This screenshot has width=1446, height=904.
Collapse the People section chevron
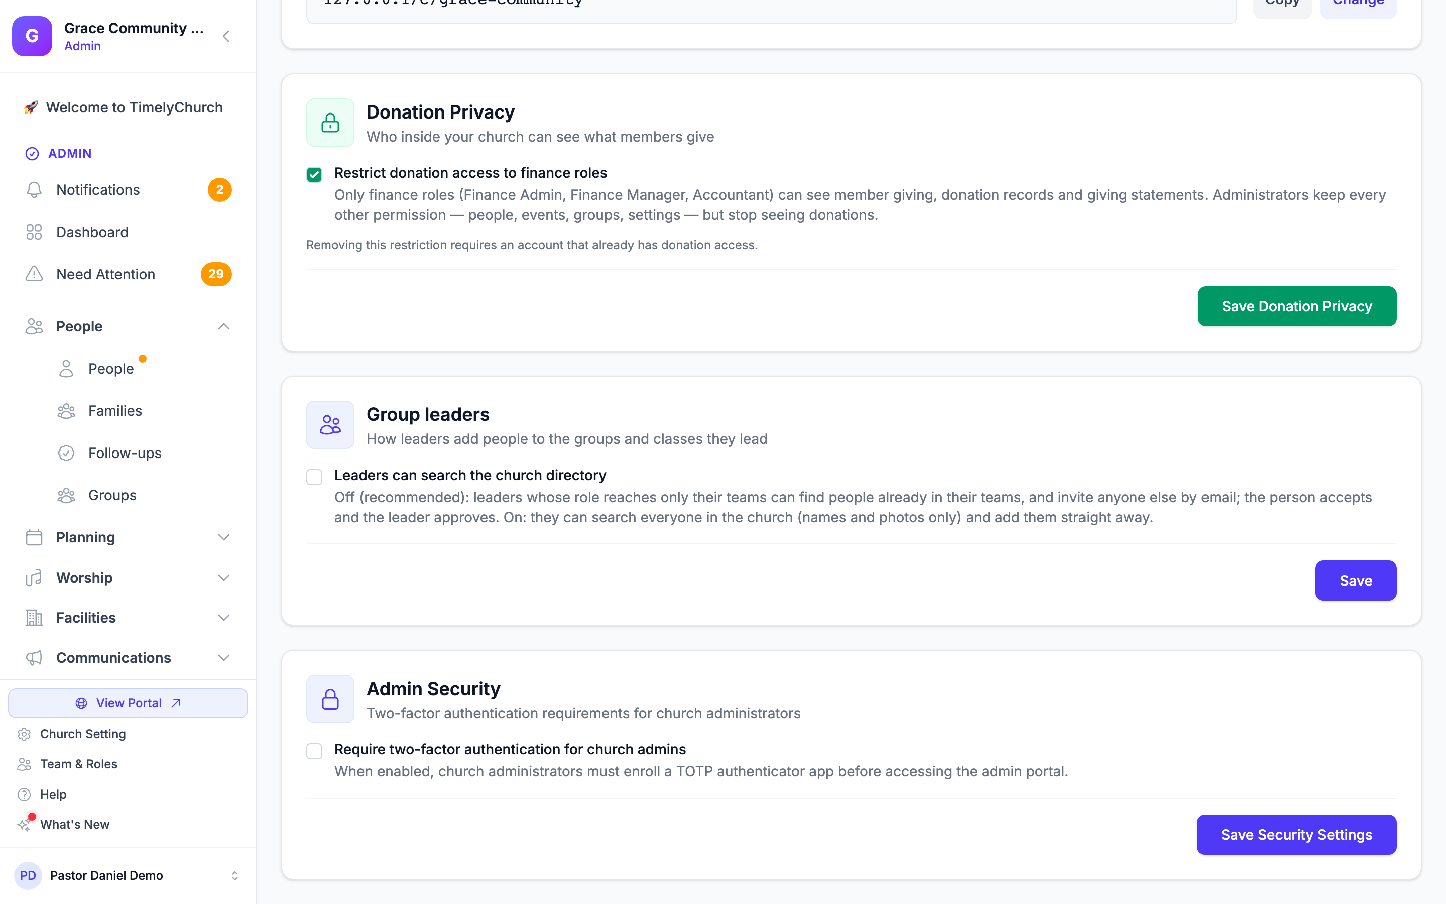224,326
